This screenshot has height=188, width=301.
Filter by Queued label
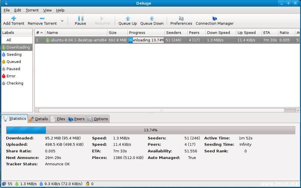[17, 61]
